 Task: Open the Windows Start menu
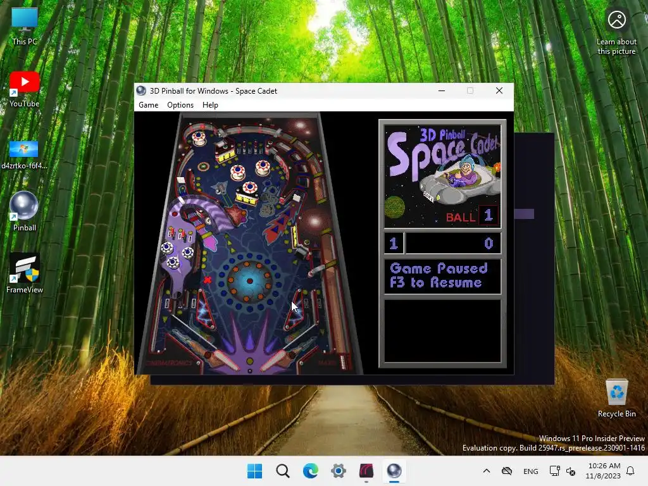pos(254,471)
